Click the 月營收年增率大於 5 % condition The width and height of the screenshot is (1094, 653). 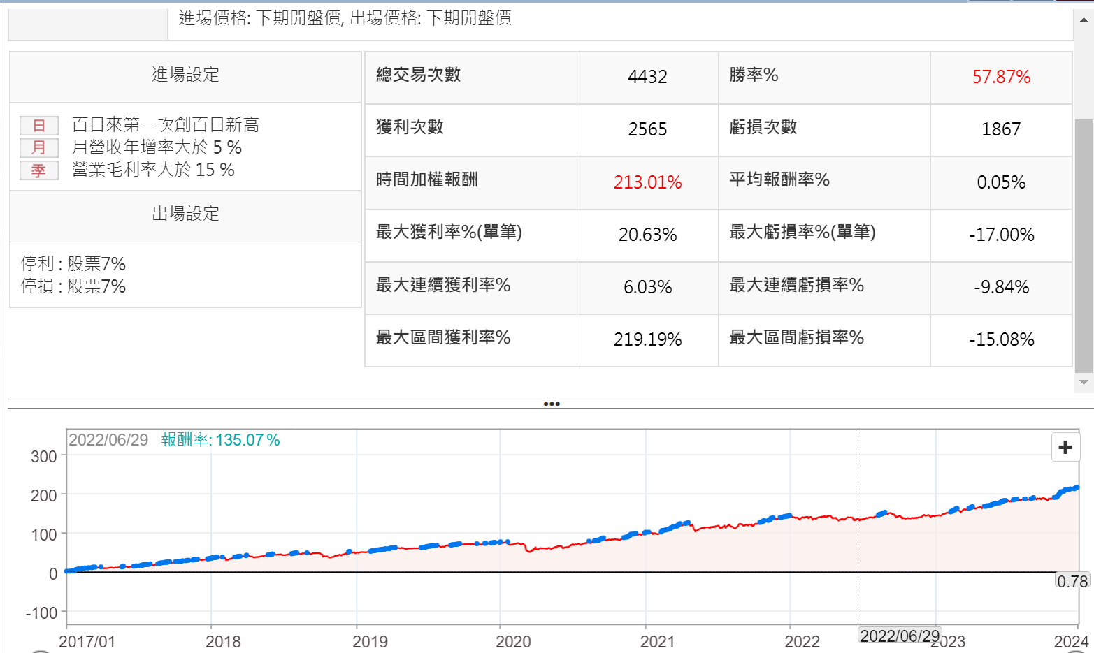[157, 147]
